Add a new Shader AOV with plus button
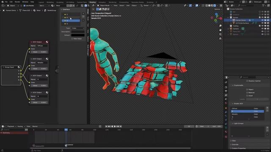The height and width of the screenshot is (152, 271). coord(267,108)
